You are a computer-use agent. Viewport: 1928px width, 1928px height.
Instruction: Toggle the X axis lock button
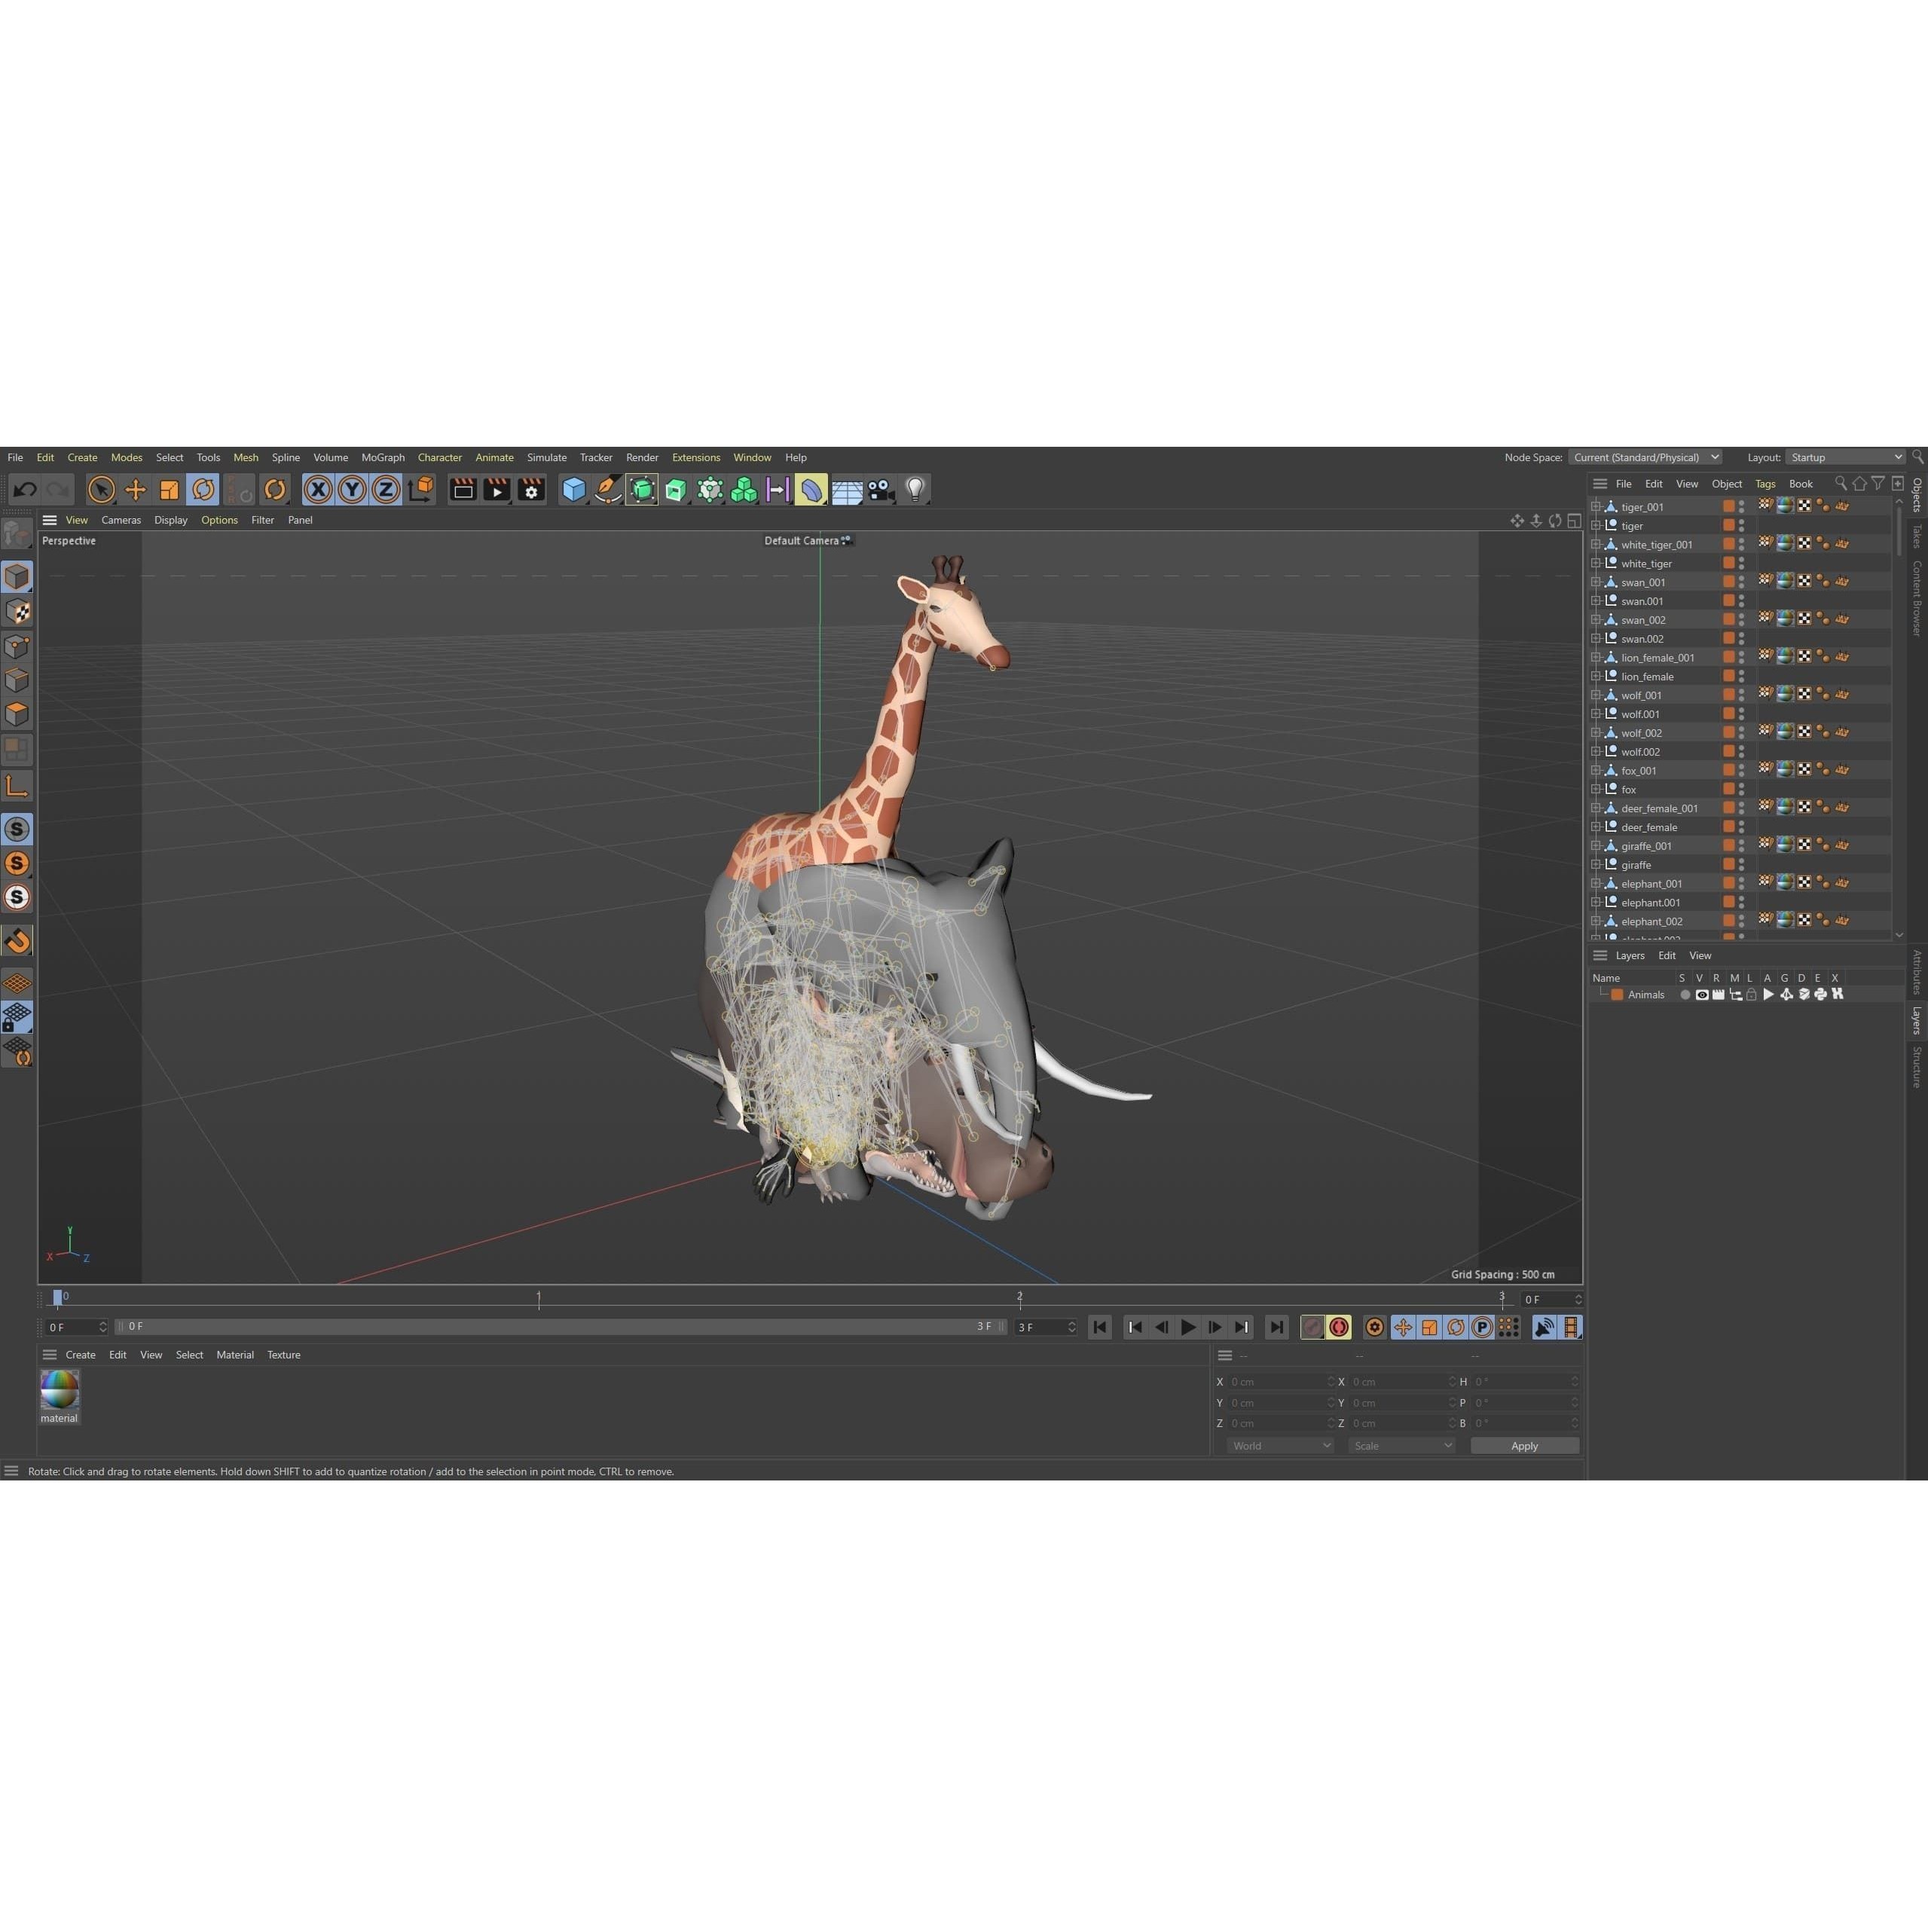coord(317,489)
